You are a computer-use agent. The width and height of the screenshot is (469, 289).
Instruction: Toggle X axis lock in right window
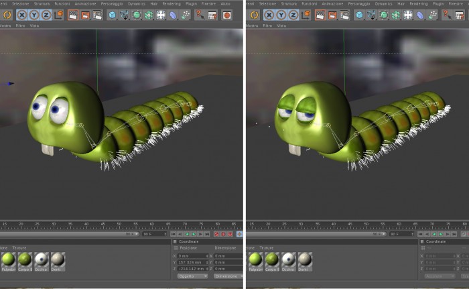(269, 15)
